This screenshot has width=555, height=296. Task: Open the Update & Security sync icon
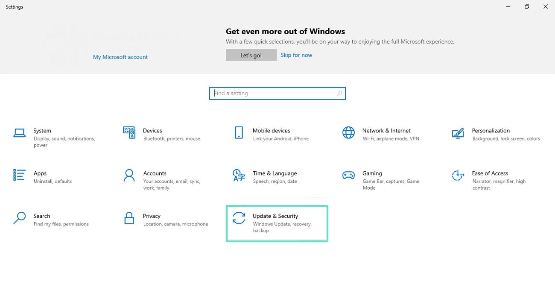point(239,218)
